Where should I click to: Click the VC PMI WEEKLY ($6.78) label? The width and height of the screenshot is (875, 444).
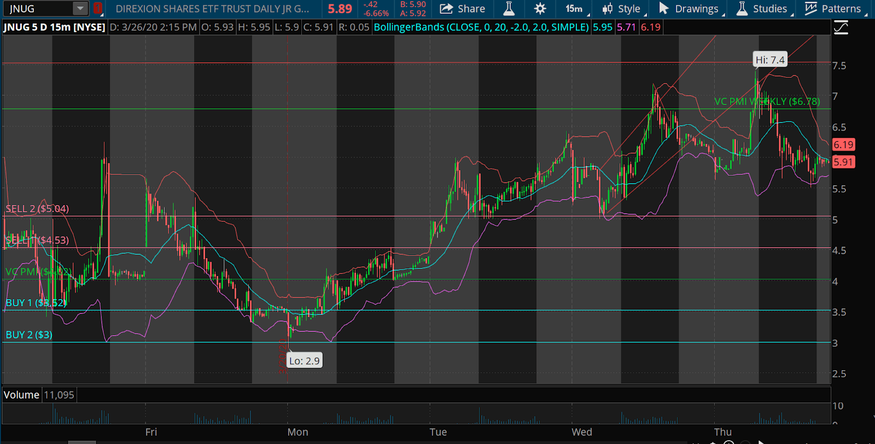coord(767,102)
